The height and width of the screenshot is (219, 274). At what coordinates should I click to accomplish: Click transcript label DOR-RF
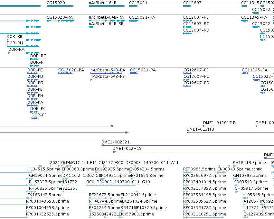point(38,62)
